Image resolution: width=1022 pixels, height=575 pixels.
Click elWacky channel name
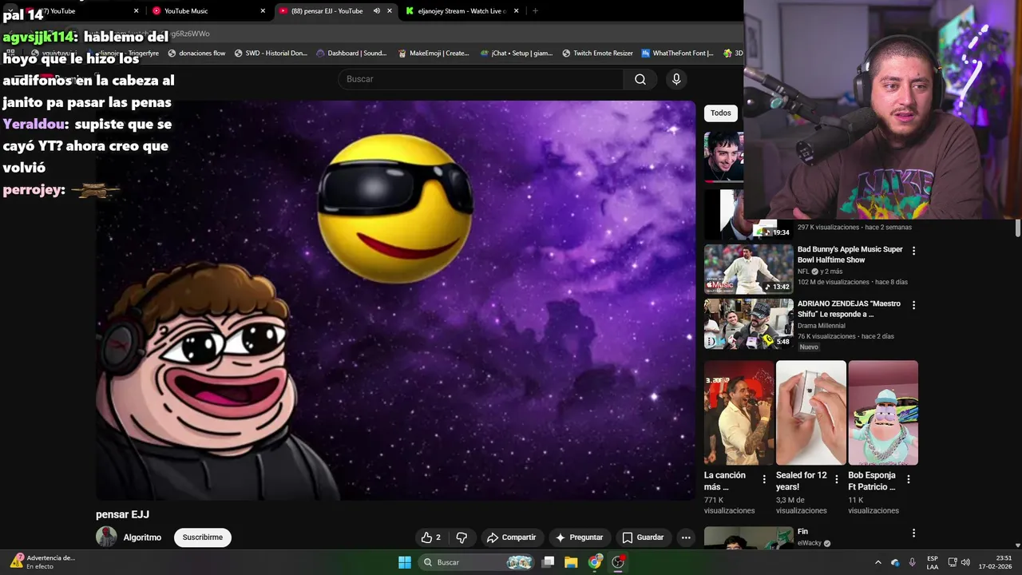pos(809,543)
